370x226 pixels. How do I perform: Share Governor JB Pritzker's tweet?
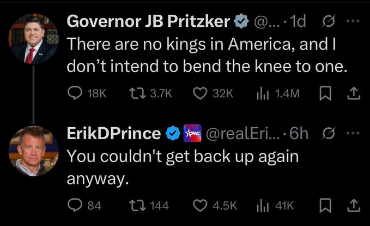pos(354,93)
